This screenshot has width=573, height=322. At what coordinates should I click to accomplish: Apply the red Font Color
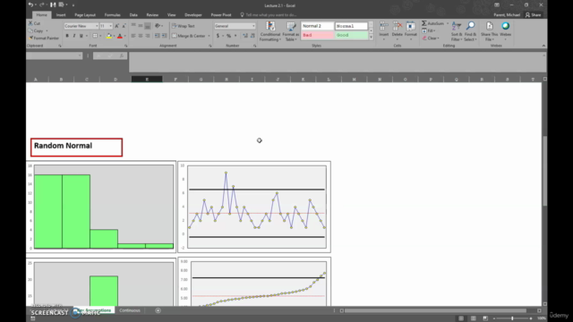click(x=120, y=36)
